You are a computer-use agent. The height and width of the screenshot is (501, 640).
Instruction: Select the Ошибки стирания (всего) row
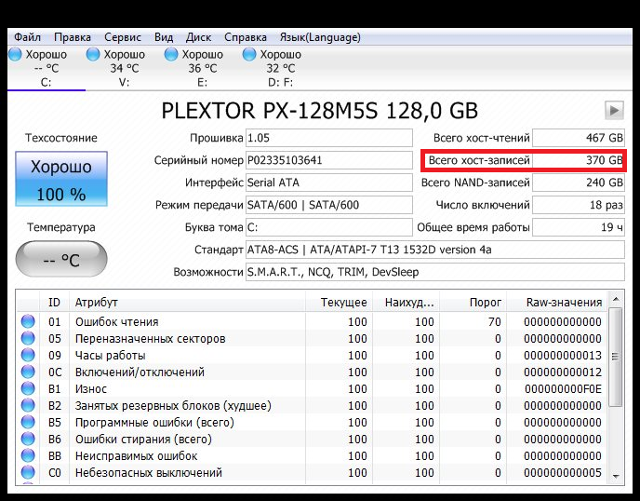coord(312,439)
